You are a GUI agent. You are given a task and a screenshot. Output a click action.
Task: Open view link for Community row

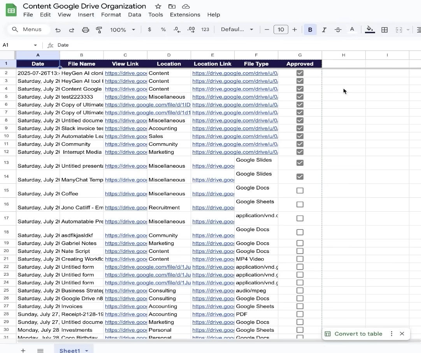126,144
